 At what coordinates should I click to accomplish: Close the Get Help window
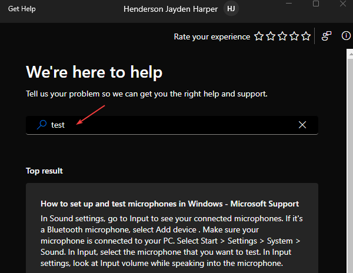pyautogui.click(x=343, y=4)
